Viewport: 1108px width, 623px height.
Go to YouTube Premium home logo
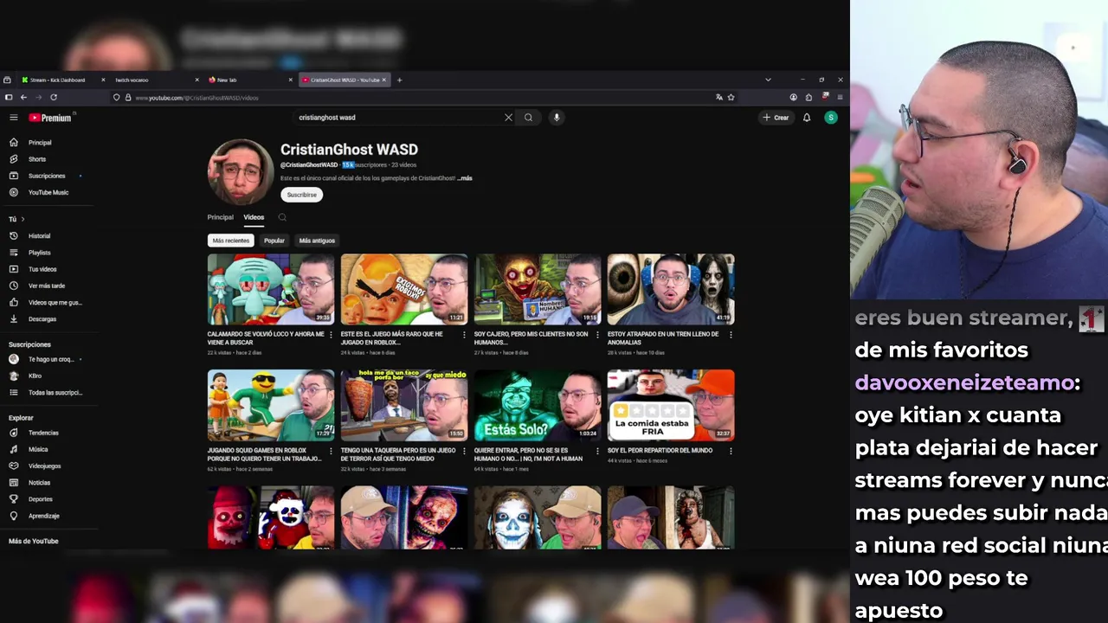click(50, 118)
